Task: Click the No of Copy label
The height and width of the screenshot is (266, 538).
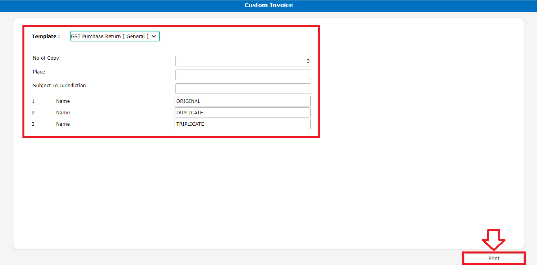Action: point(46,58)
